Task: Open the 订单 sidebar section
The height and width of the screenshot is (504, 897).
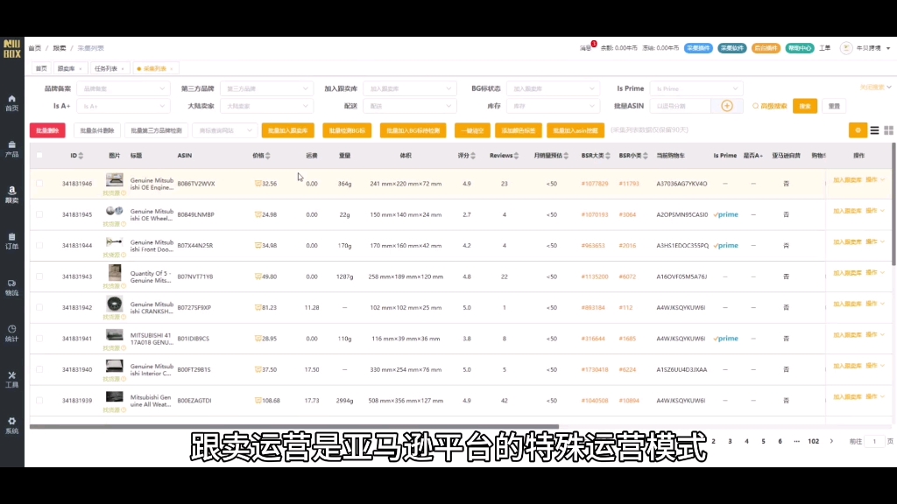Action: point(11,241)
